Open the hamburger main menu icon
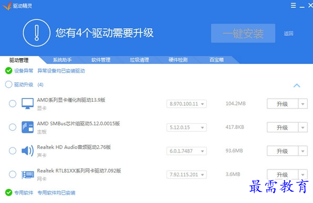Screen dimensions: 313x203 click(293, 5)
